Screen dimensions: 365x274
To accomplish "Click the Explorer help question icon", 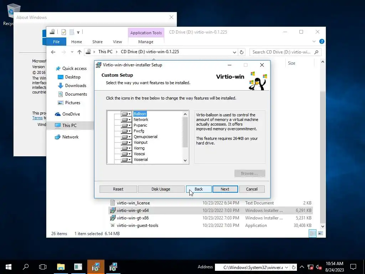I will (322, 41).
